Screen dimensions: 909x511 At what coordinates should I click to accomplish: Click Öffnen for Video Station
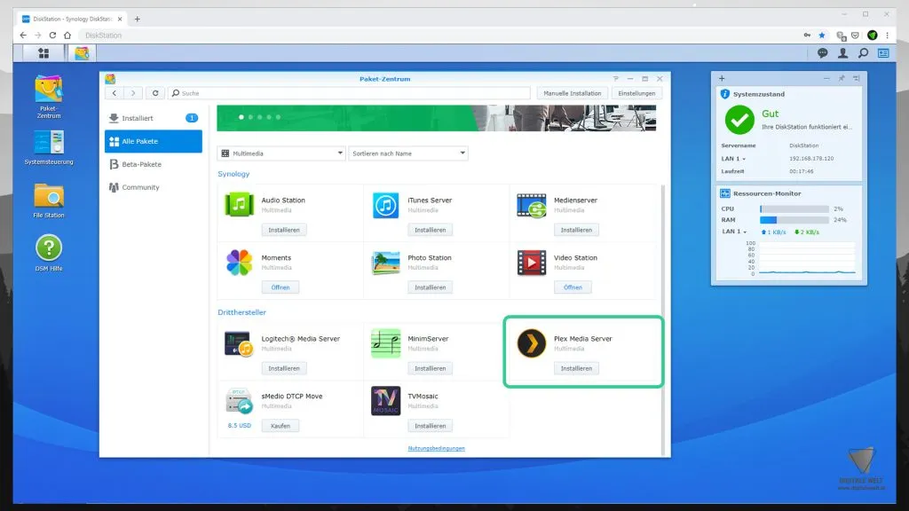573,287
